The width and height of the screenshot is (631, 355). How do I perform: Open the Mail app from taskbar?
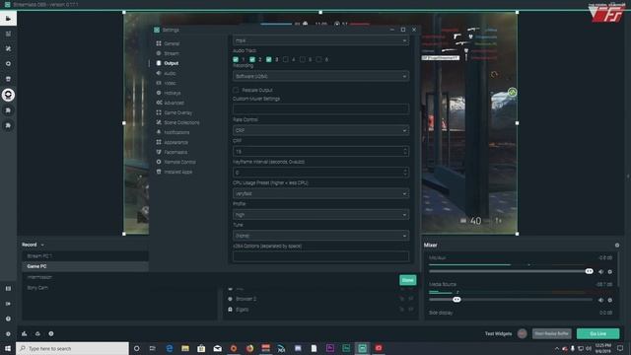217,348
